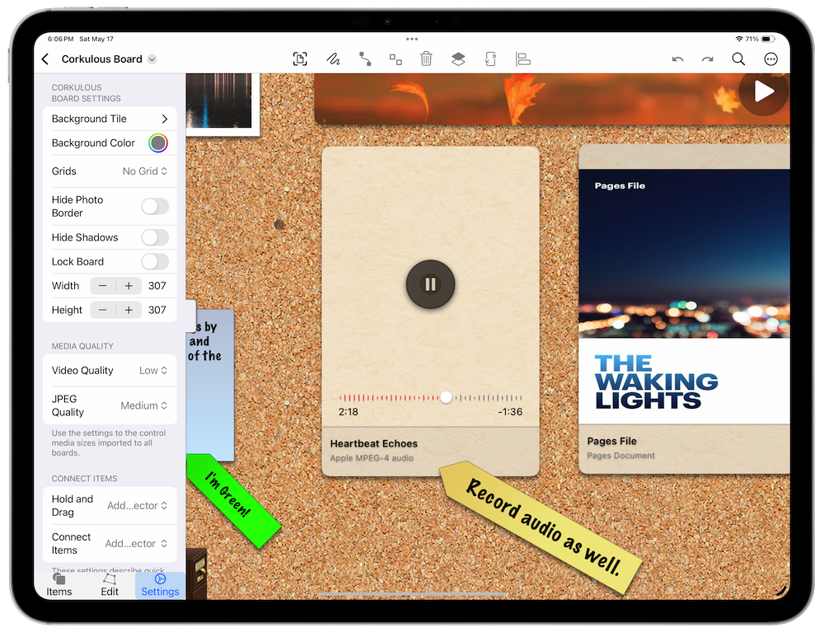Click the audio scrubber knob
This screenshot has width=824, height=632.
tap(446, 397)
